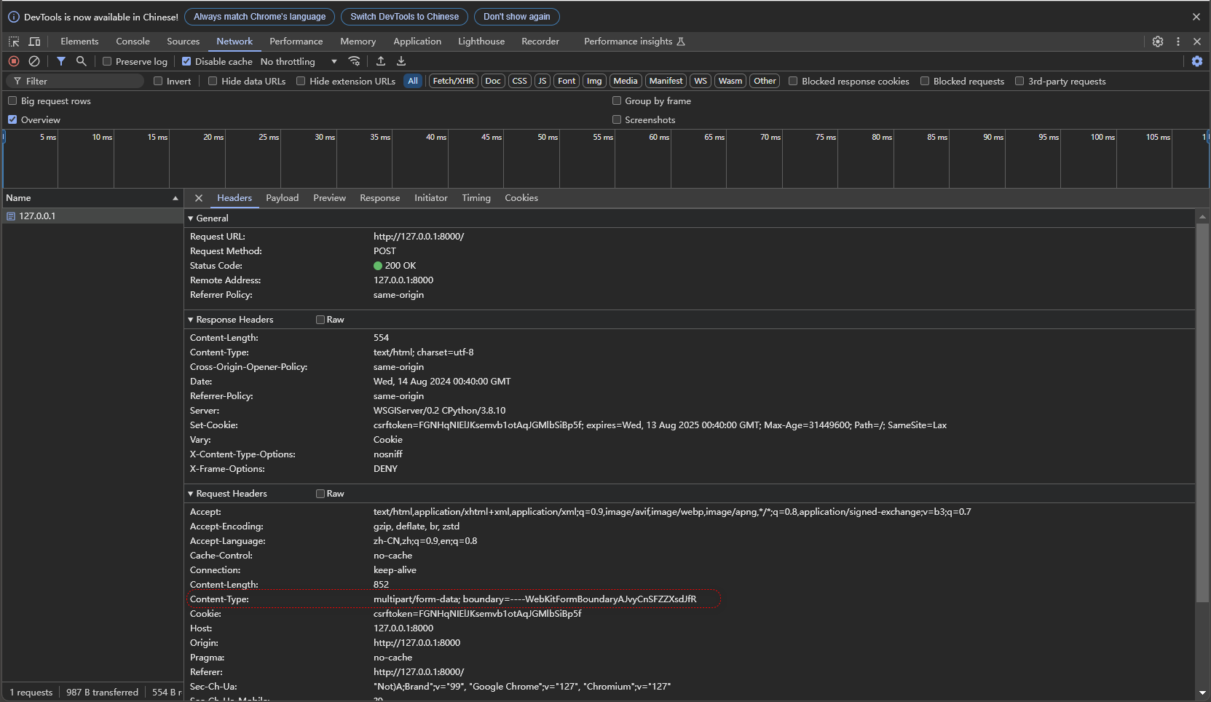Viewport: 1211px width, 702px height.
Task: Enable Blocked response cookies checkbox
Action: (793, 81)
